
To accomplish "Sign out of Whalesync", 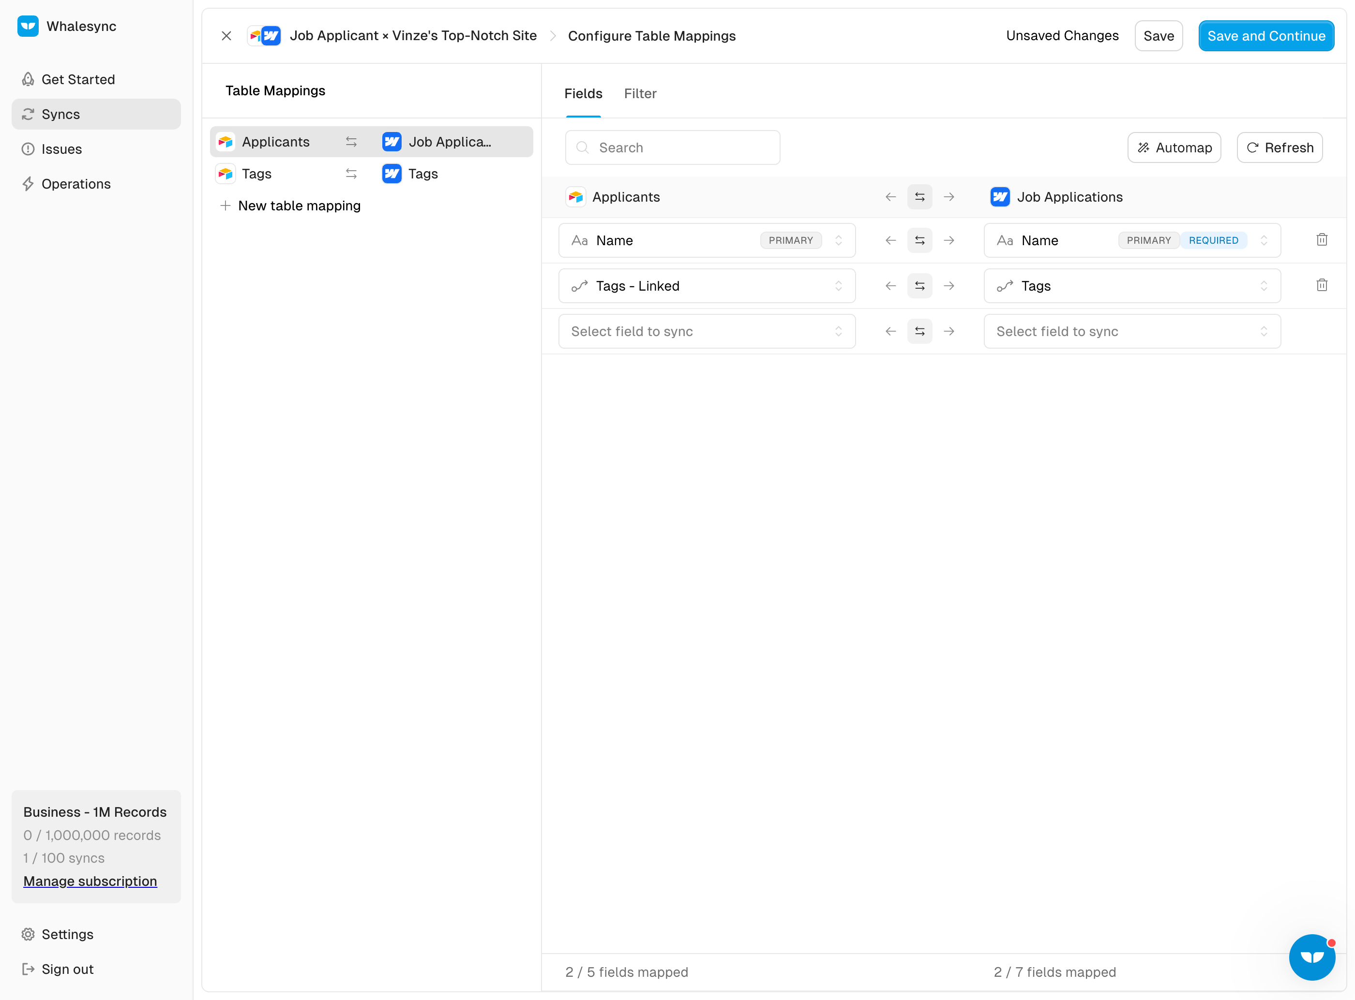I will (96, 969).
